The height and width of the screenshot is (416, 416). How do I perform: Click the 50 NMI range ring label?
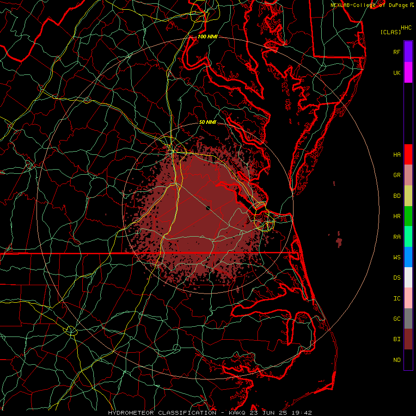pos(208,122)
